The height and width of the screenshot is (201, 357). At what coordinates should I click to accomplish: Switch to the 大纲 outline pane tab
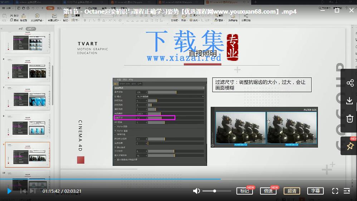pos(21,29)
